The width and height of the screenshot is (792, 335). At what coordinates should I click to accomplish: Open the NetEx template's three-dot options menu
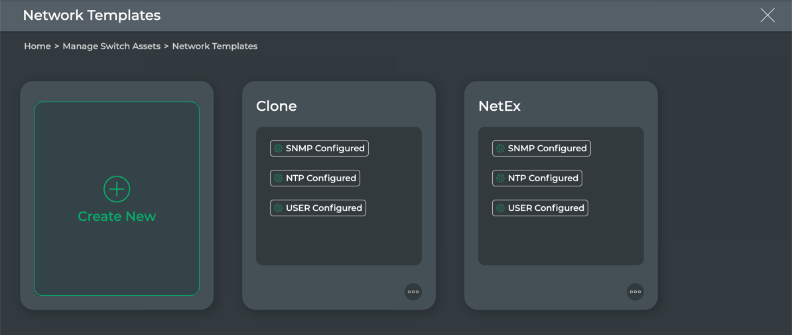635,292
